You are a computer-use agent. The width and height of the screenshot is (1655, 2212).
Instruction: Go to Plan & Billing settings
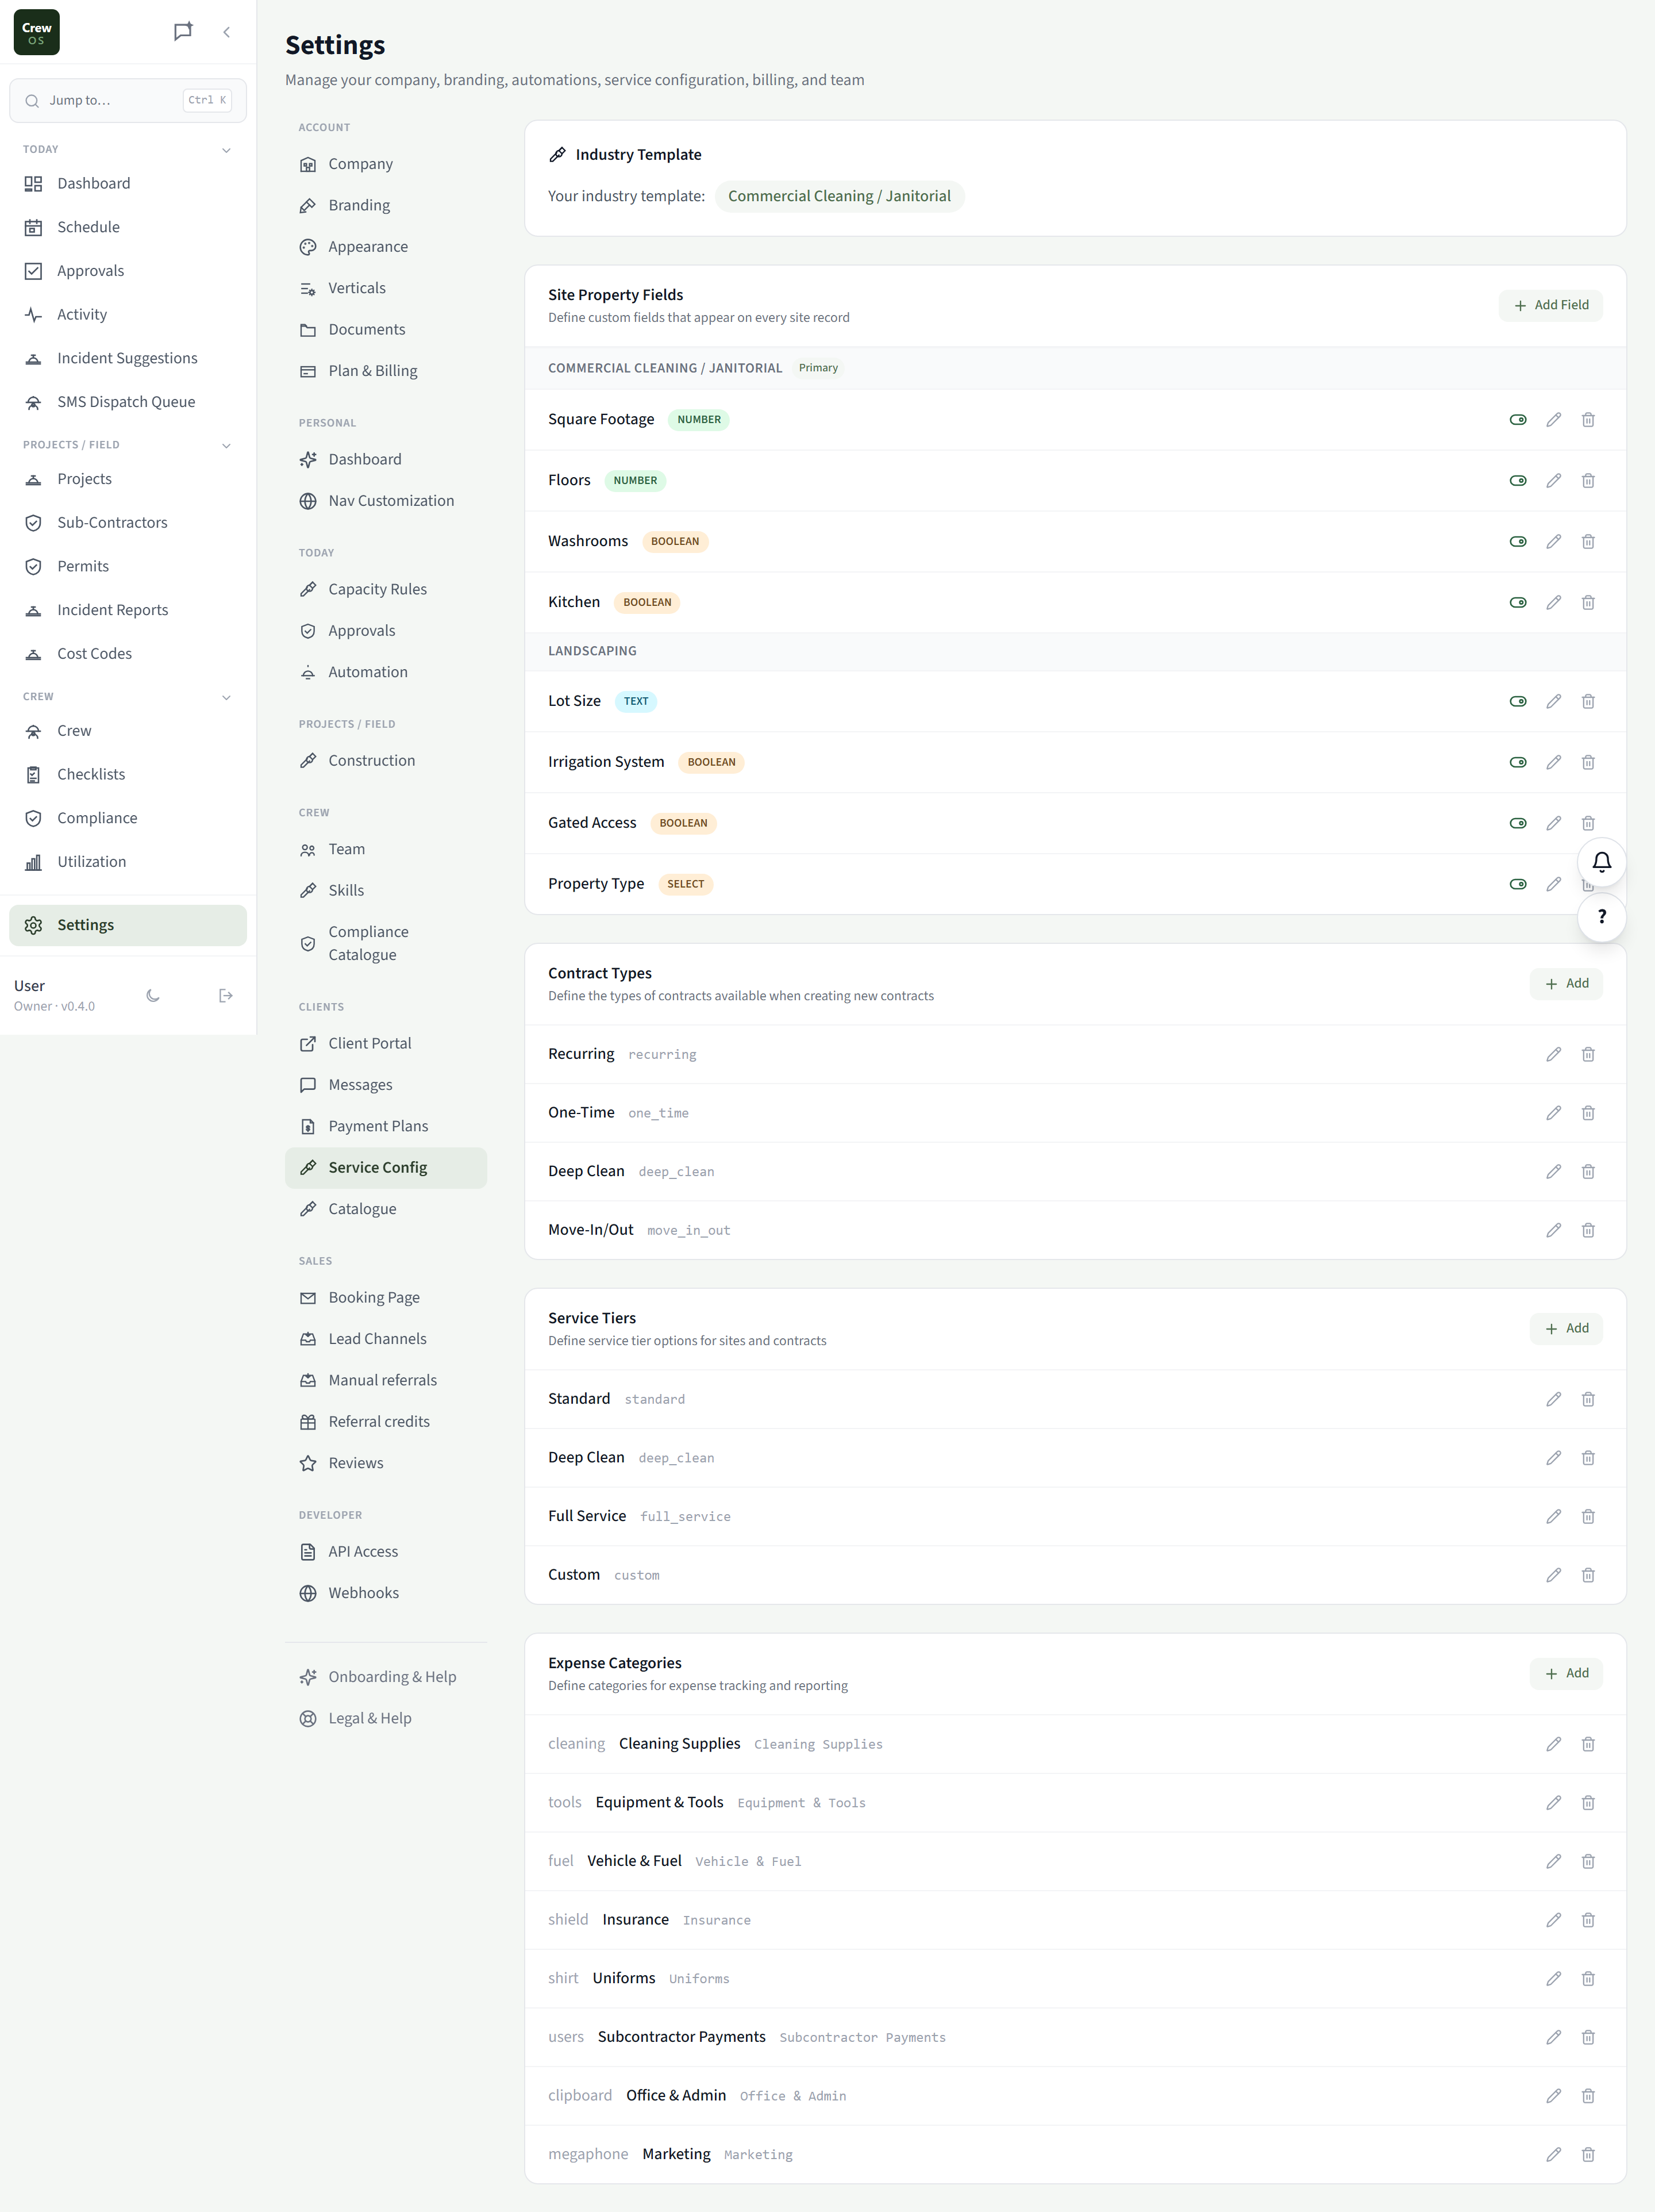pyautogui.click(x=386, y=371)
